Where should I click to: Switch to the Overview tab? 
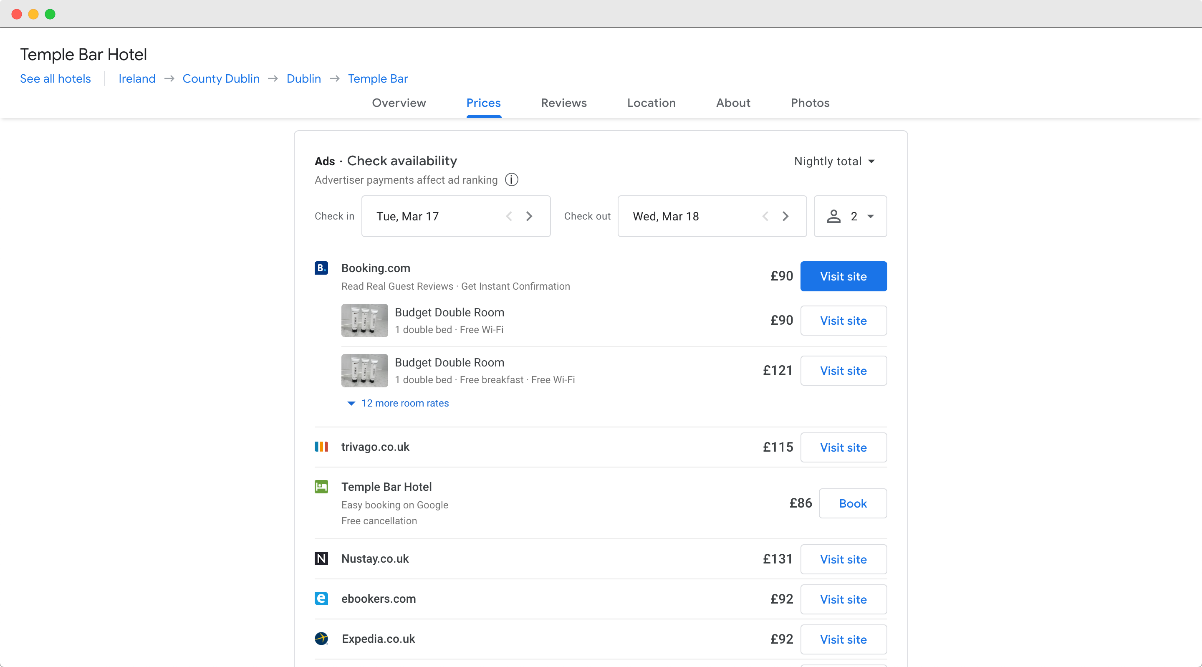point(399,103)
